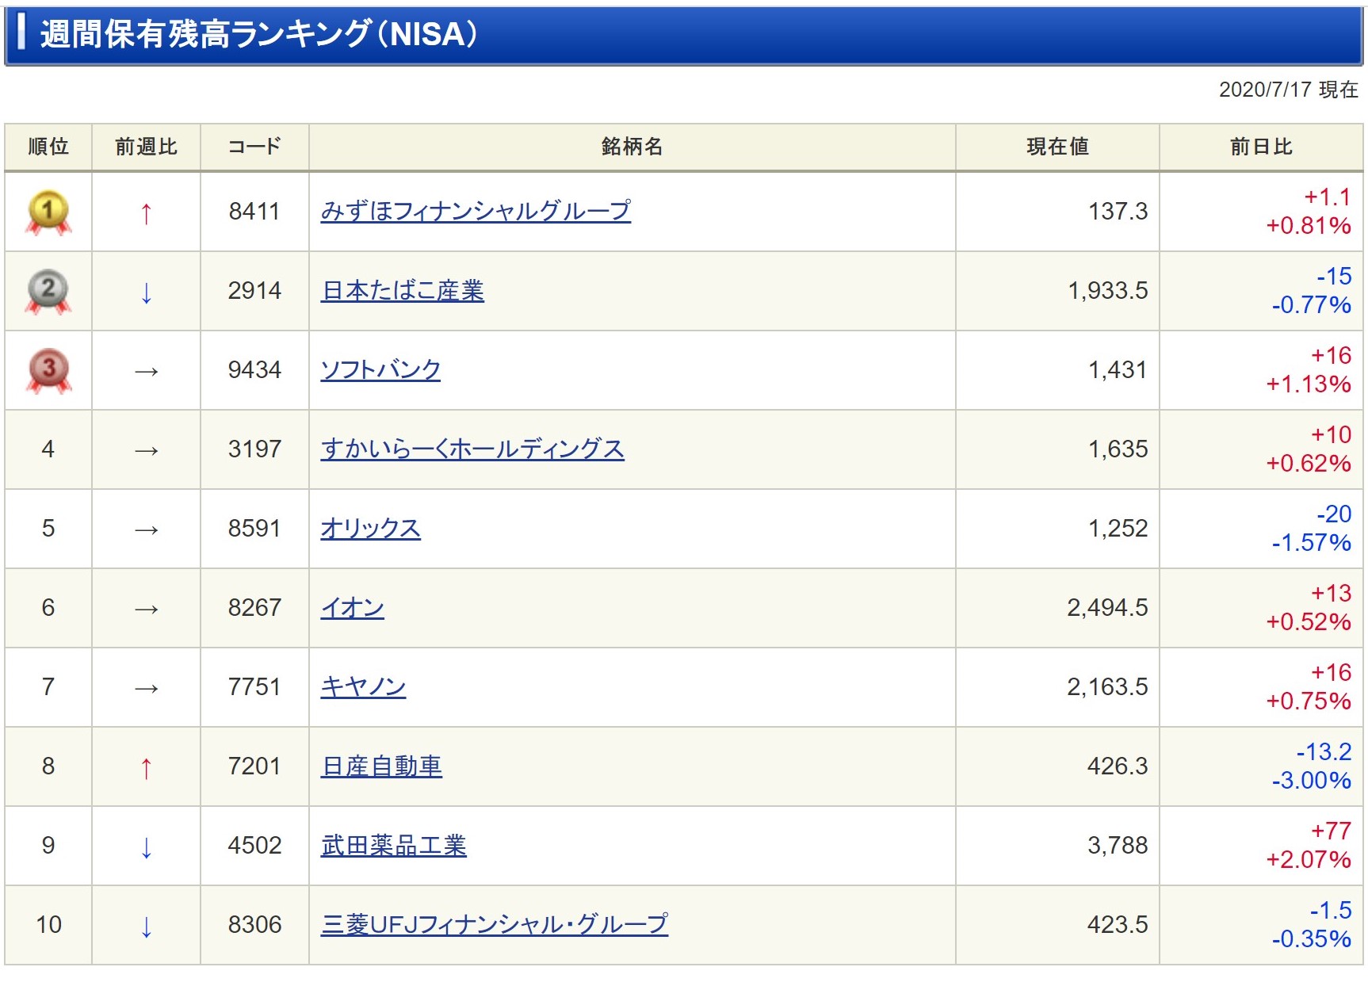Click the red up arrow for Mizuho row

tap(146, 212)
